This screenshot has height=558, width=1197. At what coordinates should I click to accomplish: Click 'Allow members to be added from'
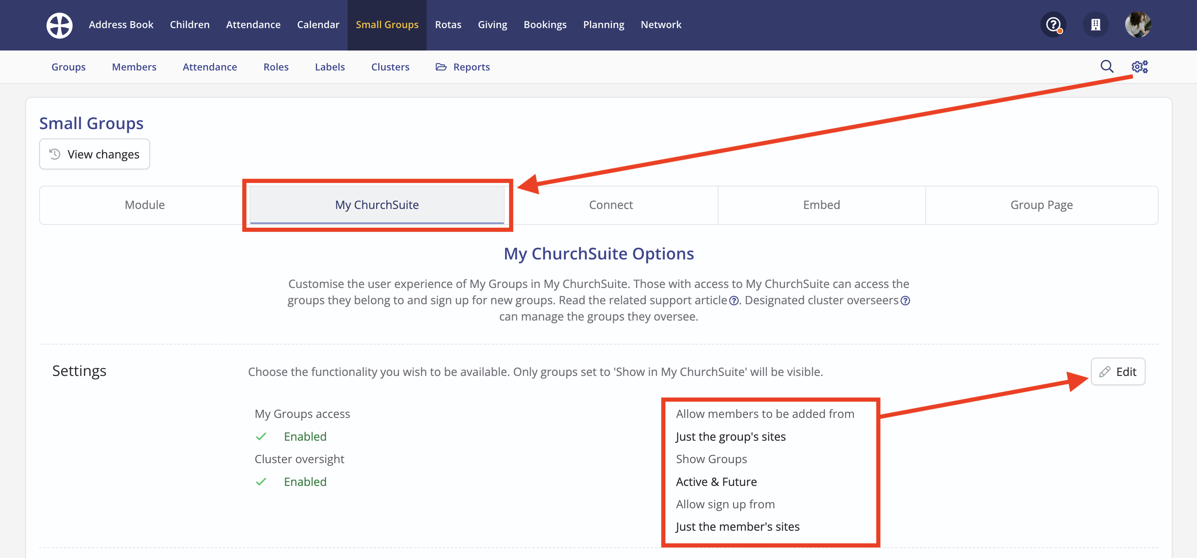[x=765, y=414]
